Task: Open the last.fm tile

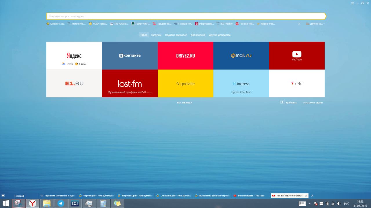Action: (130, 83)
